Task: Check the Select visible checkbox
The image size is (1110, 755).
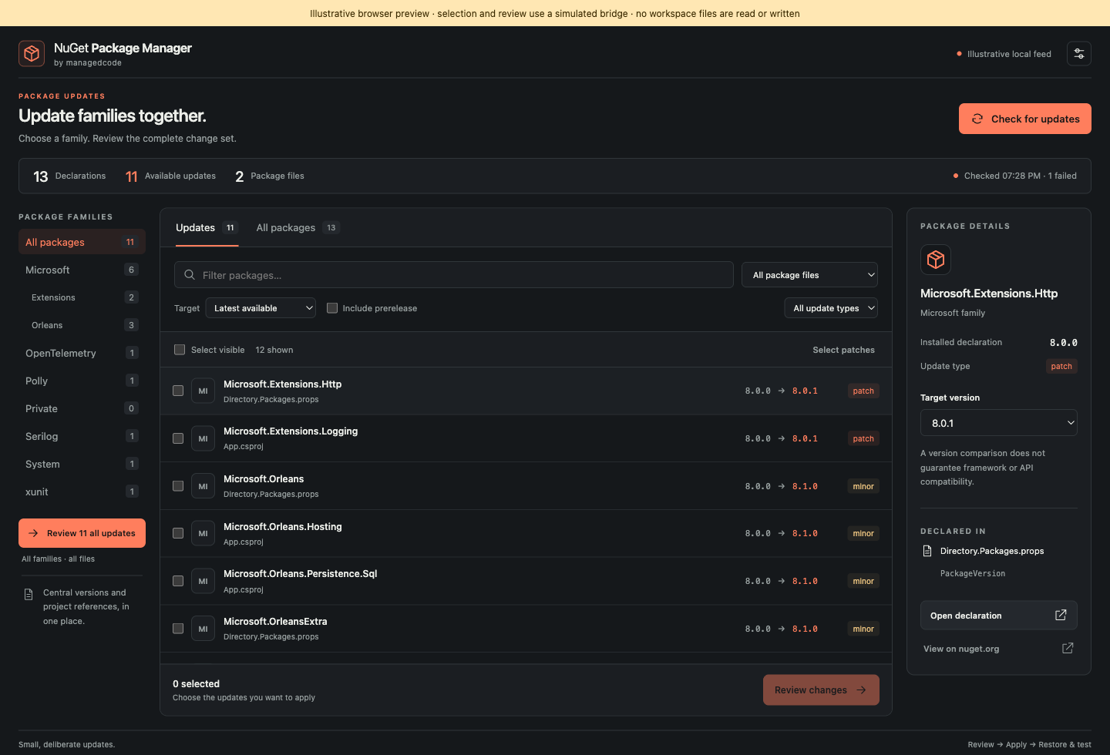Action: [180, 350]
